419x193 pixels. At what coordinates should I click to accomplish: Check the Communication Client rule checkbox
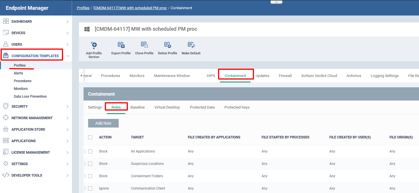point(90,188)
